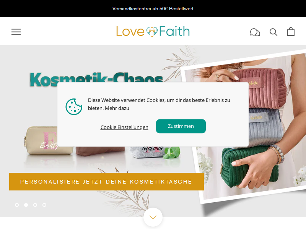Expand page with down chevron button
Screen dimensions: 306x229
[153, 217]
